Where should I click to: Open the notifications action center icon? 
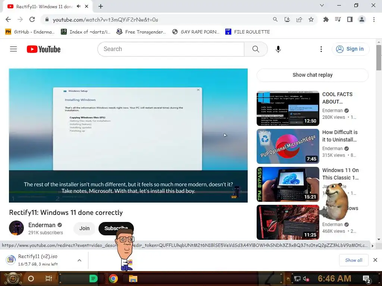[x=367, y=279]
